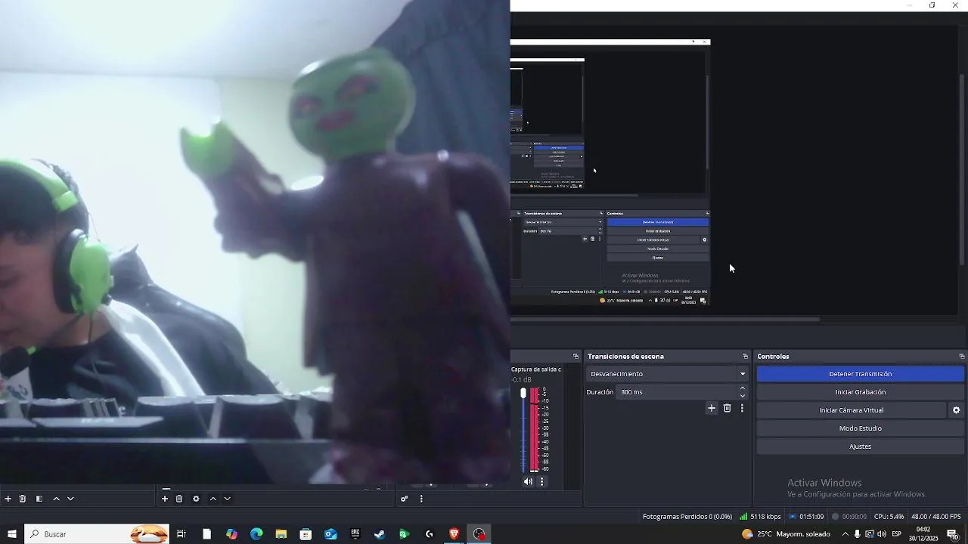Open Logitech G HUB from the taskbar
Image resolution: width=968 pixels, height=544 pixels.
pyautogui.click(x=429, y=534)
